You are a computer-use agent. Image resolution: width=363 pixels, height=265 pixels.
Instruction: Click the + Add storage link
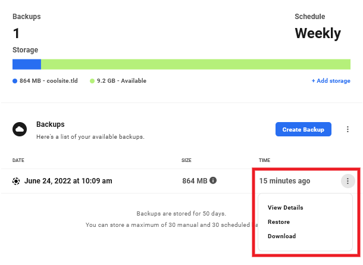331,80
